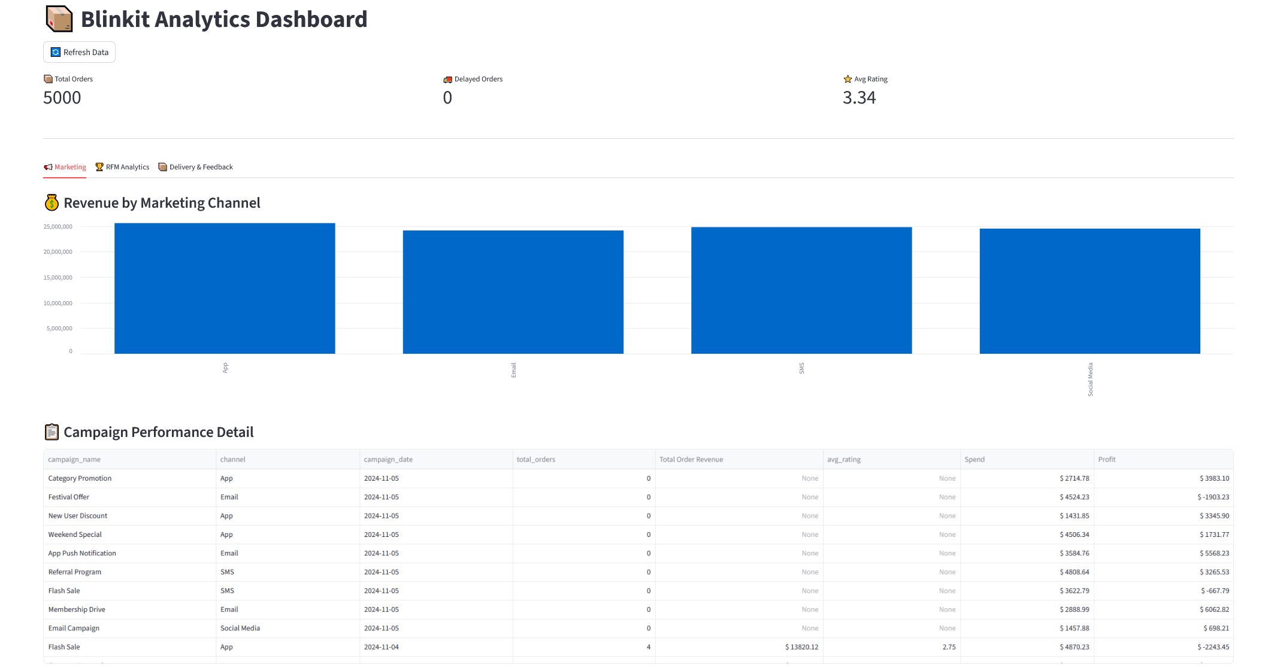
Task: Click the Festival Offer campaign cell
Action: coord(69,497)
